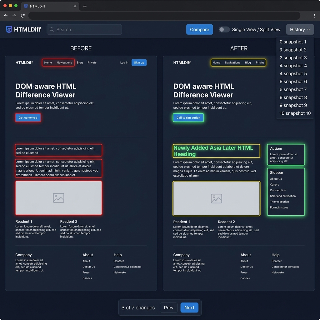Screen dimensions: 320x320
Task: Click the BEFORE panel title
Action: coord(81,48)
